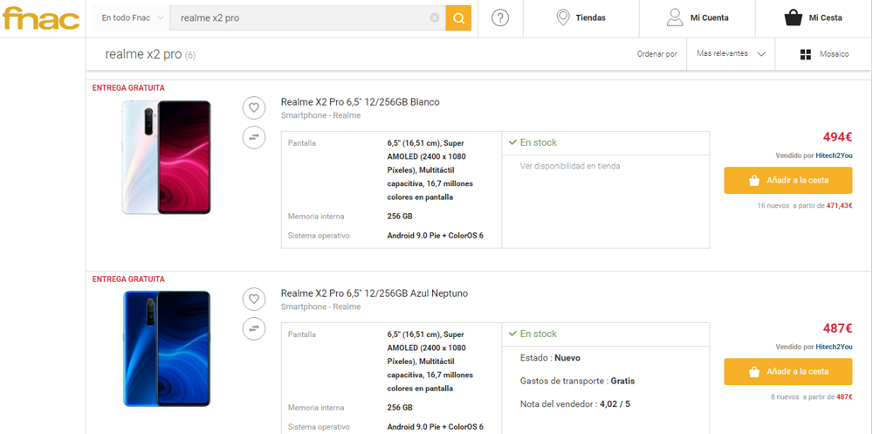
Task: Compare the Realme X2 Pro Azul Neptuno arrows icon
Action: pyautogui.click(x=254, y=328)
